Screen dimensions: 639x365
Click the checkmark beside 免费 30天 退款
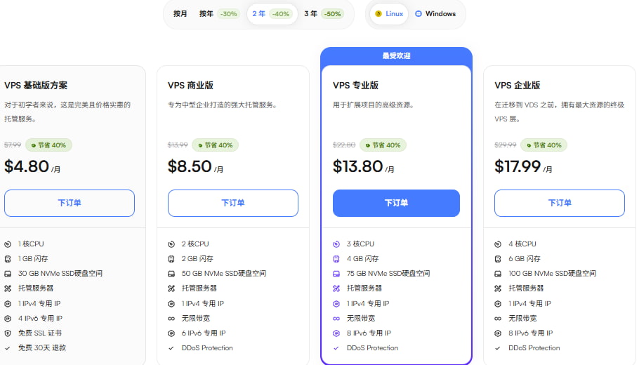click(8, 348)
